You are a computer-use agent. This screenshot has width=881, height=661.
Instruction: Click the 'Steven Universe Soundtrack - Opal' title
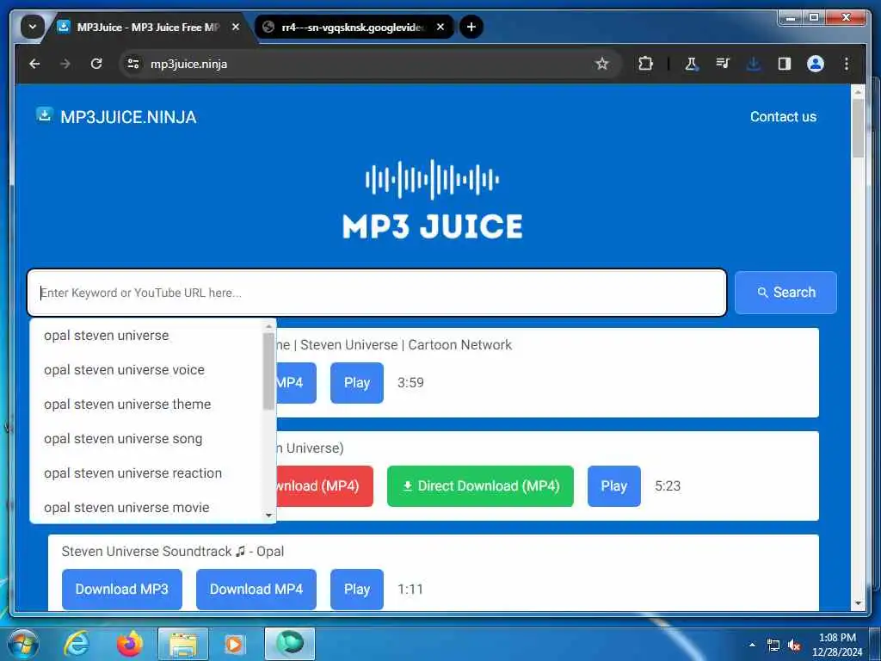(172, 552)
